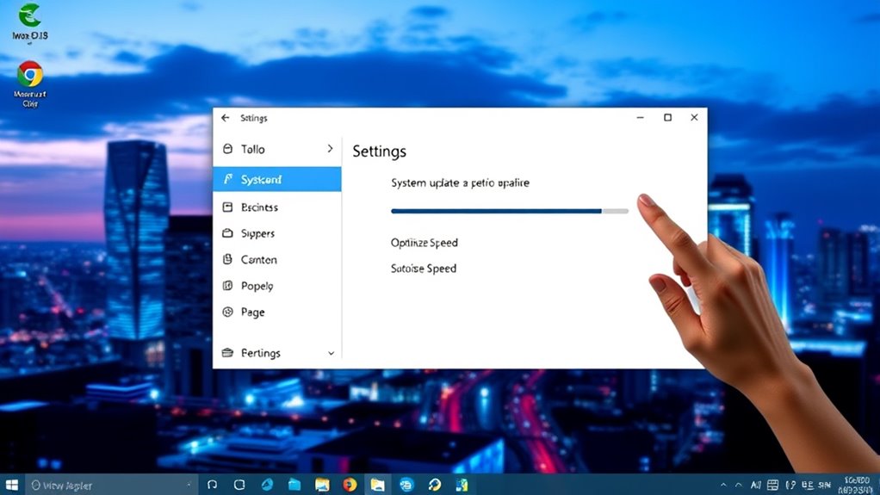This screenshot has width=880, height=495.
Task: Click the system tray clock
Action: point(858,486)
